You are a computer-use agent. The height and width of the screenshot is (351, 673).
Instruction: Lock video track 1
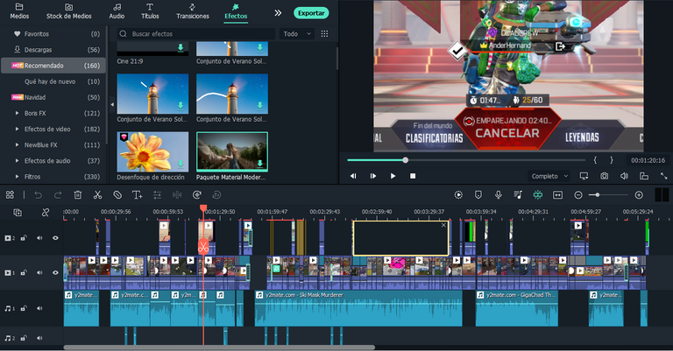coord(24,272)
